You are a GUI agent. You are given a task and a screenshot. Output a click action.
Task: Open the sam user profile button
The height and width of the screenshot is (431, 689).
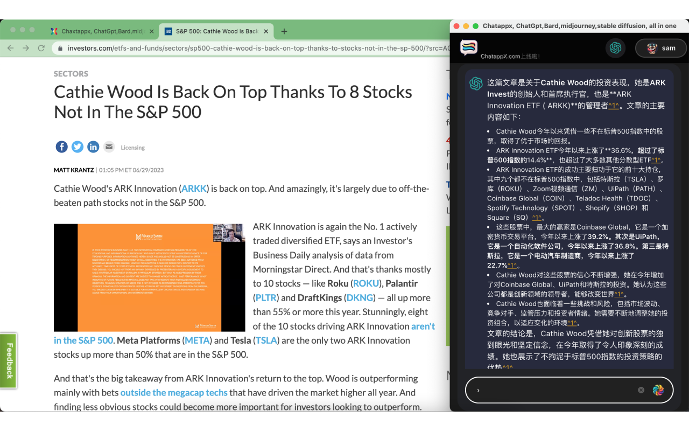(x=661, y=48)
